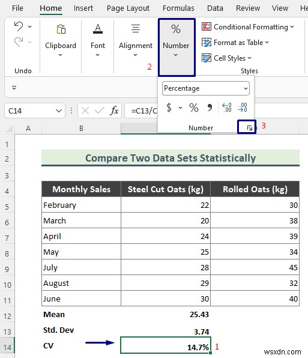This screenshot has width=308, height=358.
Task: Select the cell containing 25.43
Action: [166, 314]
